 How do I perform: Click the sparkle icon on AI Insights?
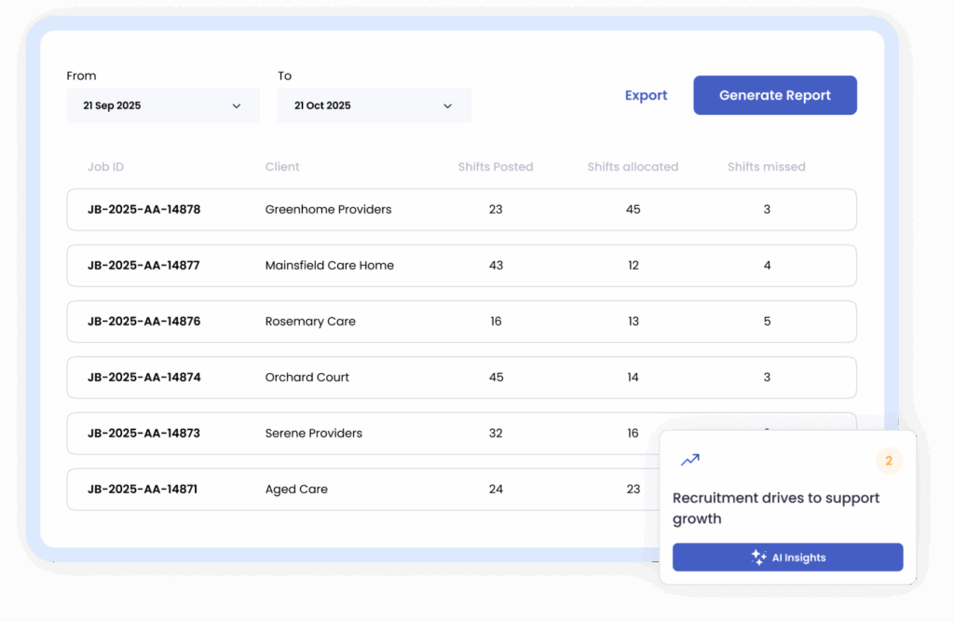tap(758, 558)
